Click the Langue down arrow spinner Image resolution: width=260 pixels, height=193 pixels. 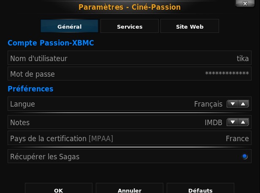(x=233, y=104)
